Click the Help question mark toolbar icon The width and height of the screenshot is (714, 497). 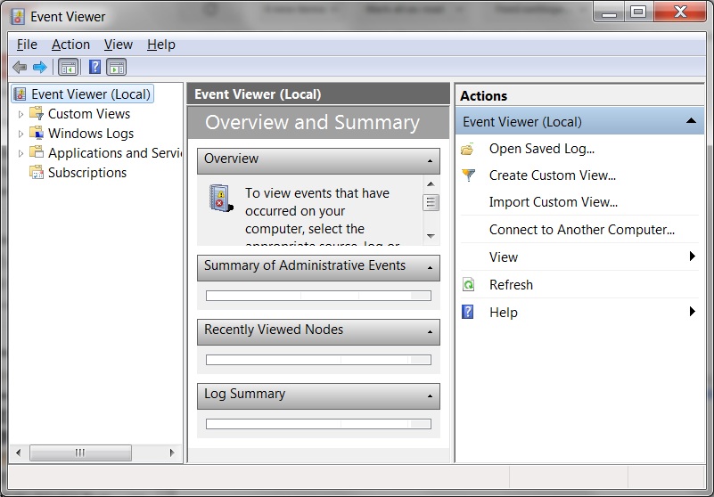tap(94, 68)
